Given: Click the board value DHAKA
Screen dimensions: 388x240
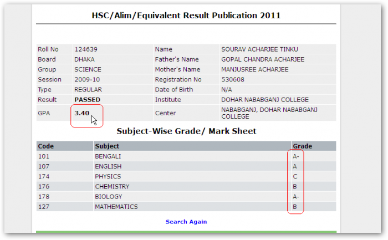Looking at the screenshot, I should 84,59.
